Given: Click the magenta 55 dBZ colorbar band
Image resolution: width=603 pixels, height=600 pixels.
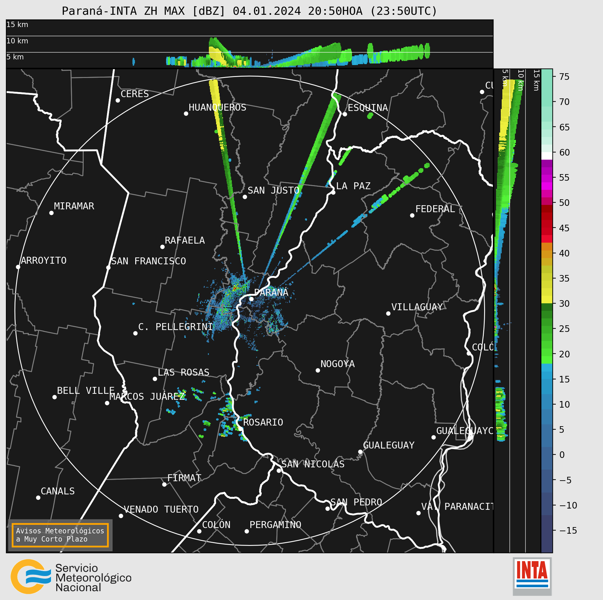Looking at the screenshot, I should 547,178.
